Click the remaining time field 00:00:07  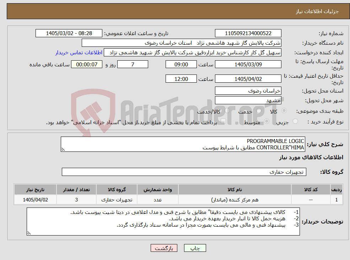coord(87,65)
